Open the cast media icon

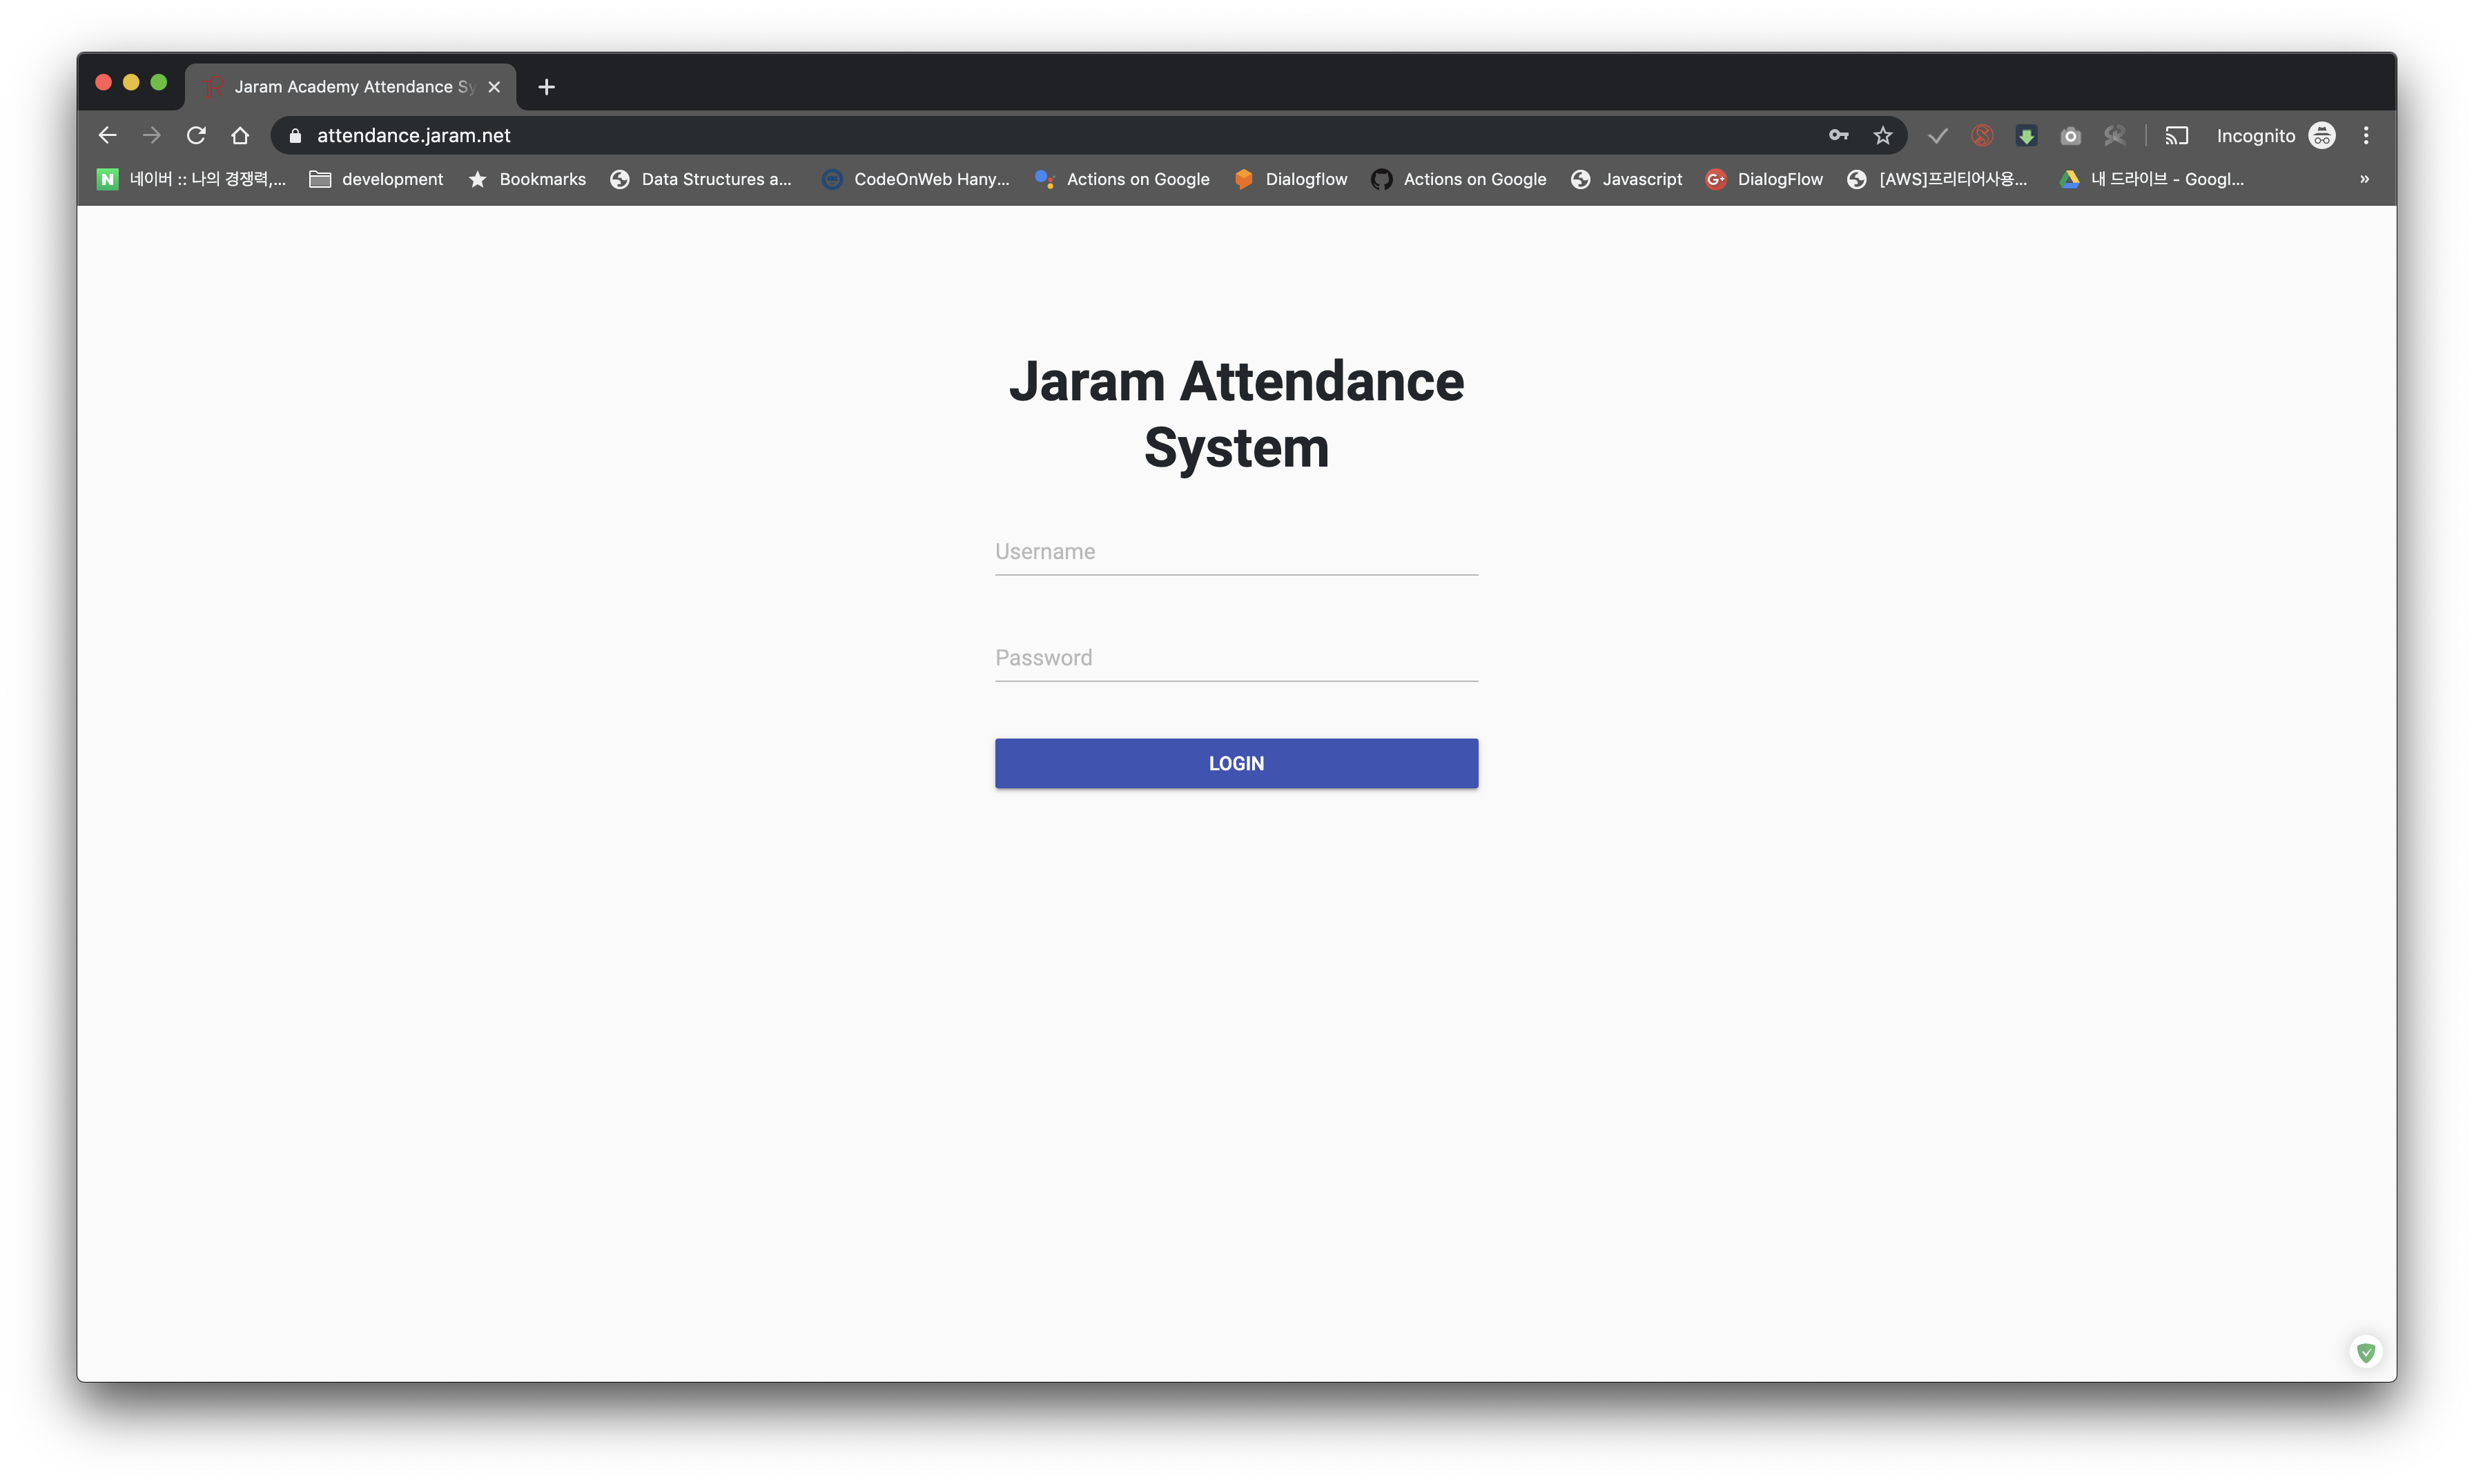(2177, 135)
